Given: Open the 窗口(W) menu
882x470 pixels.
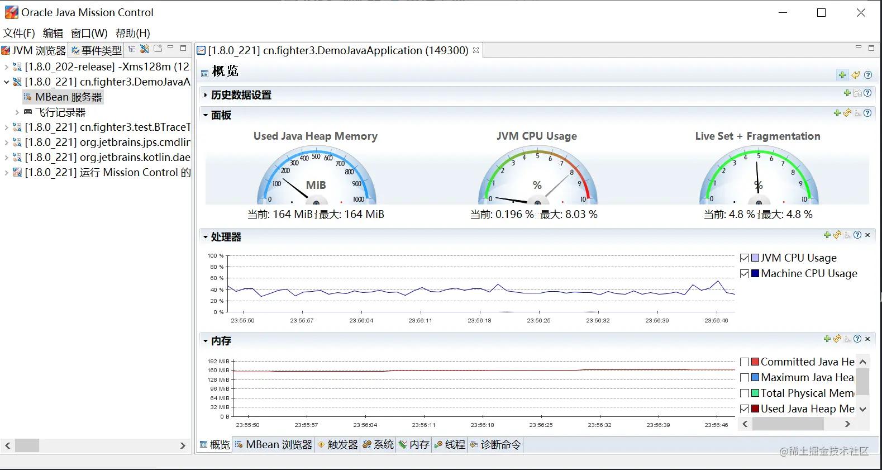Looking at the screenshot, I should (89, 33).
